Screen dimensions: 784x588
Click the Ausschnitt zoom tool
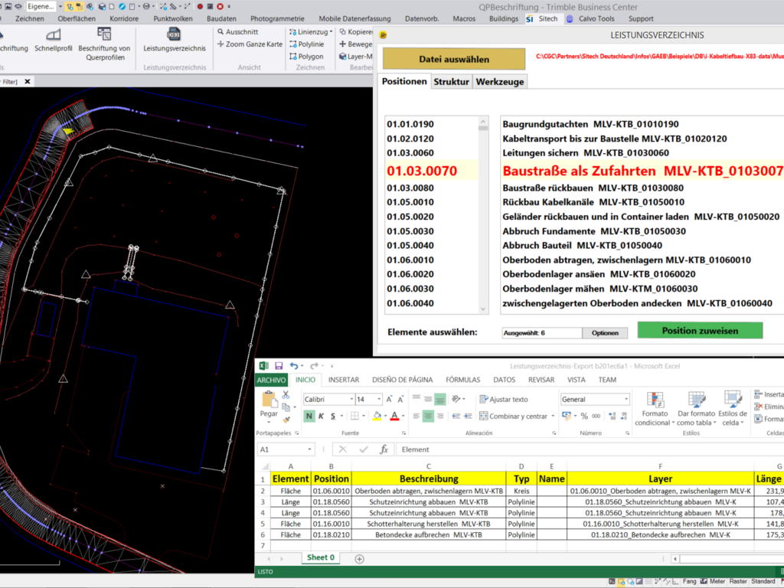point(238,31)
